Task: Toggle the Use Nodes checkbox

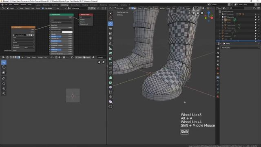Action: pyautogui.click(x=43, y=8)
